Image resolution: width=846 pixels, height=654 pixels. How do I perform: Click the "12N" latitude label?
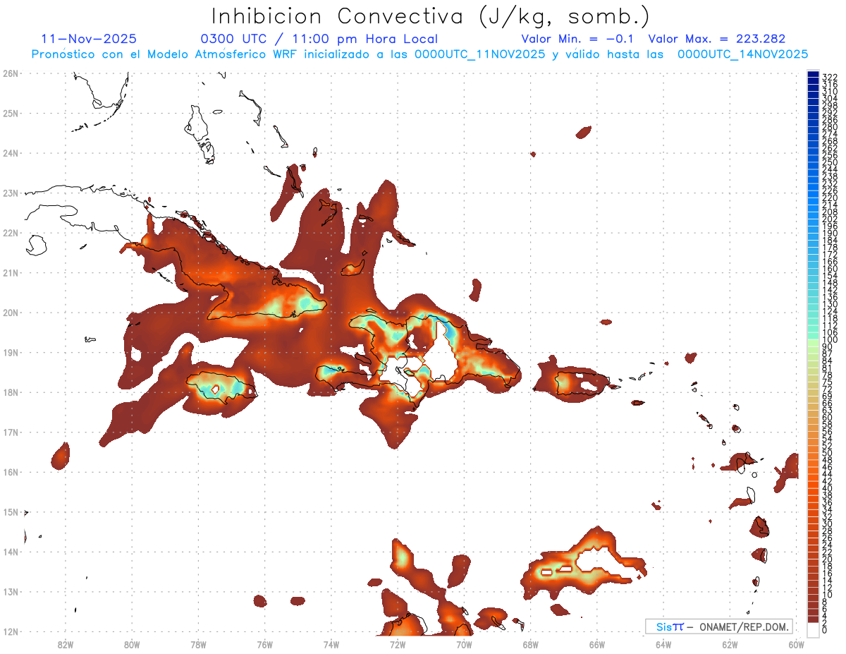[10, 631]
